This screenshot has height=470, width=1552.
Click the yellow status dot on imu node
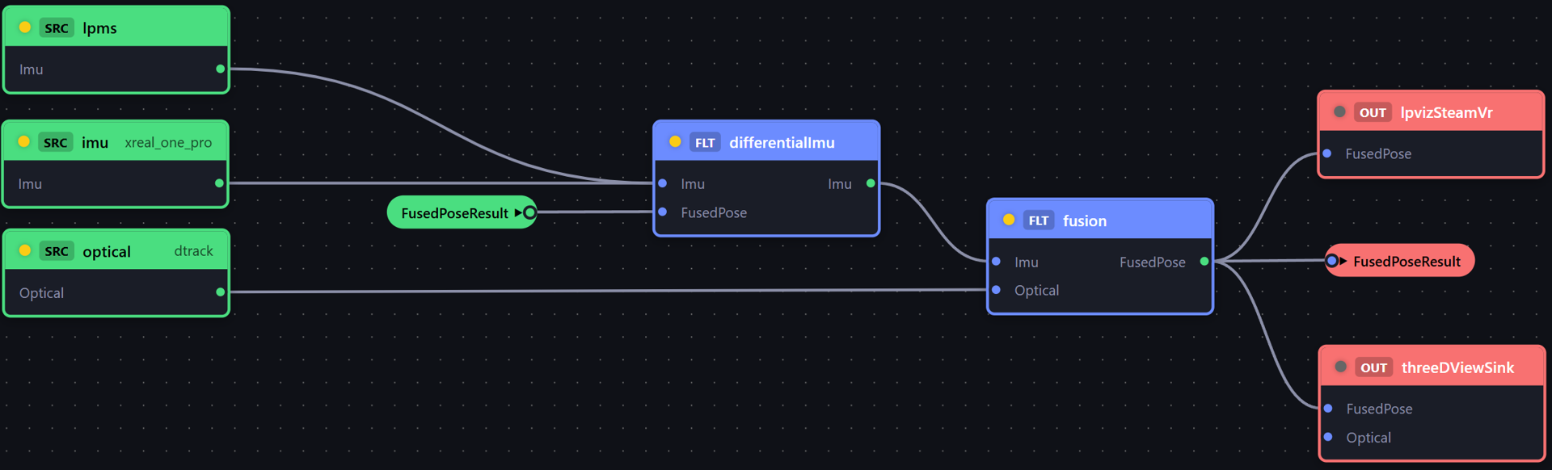[24, 142]
